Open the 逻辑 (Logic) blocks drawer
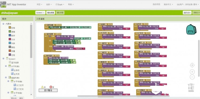The height and width of the screenshot is (99, 200). pyautogui.click(x=12, y=31)
